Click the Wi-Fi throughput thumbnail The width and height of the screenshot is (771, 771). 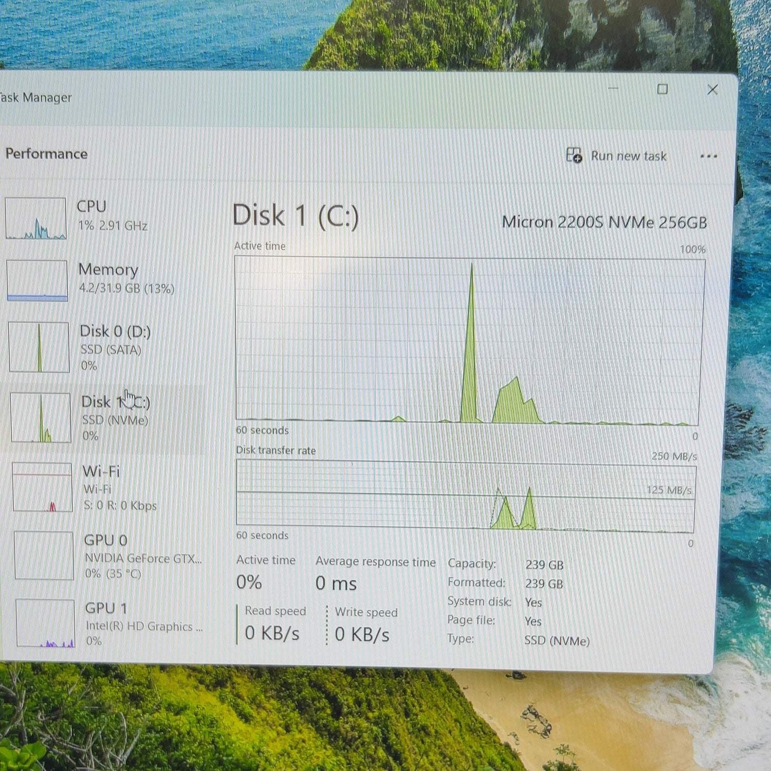42,487
